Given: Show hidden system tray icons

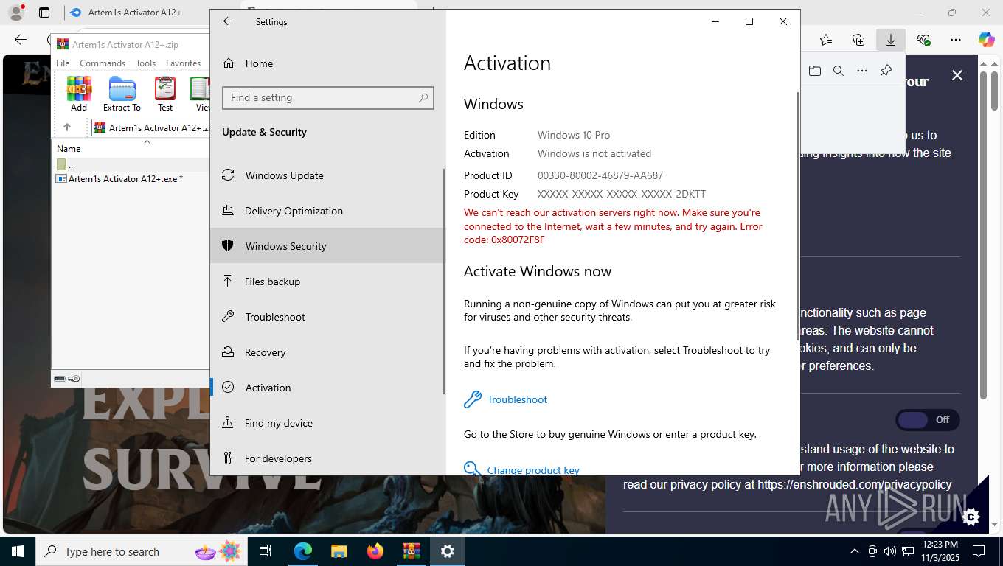Looking at the screenshot, I should point(855,551).
